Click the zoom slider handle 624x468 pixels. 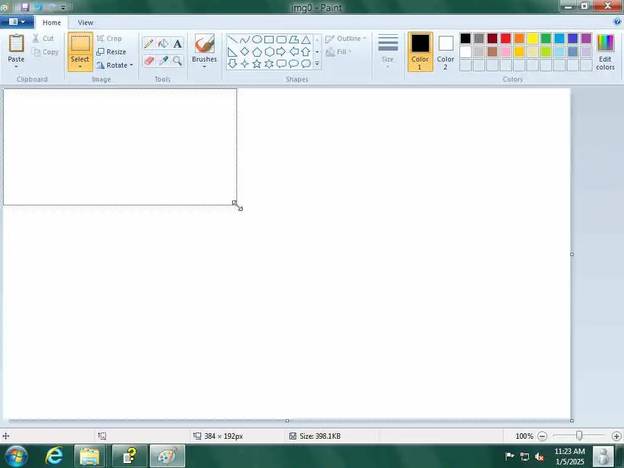tap(580, 436)
